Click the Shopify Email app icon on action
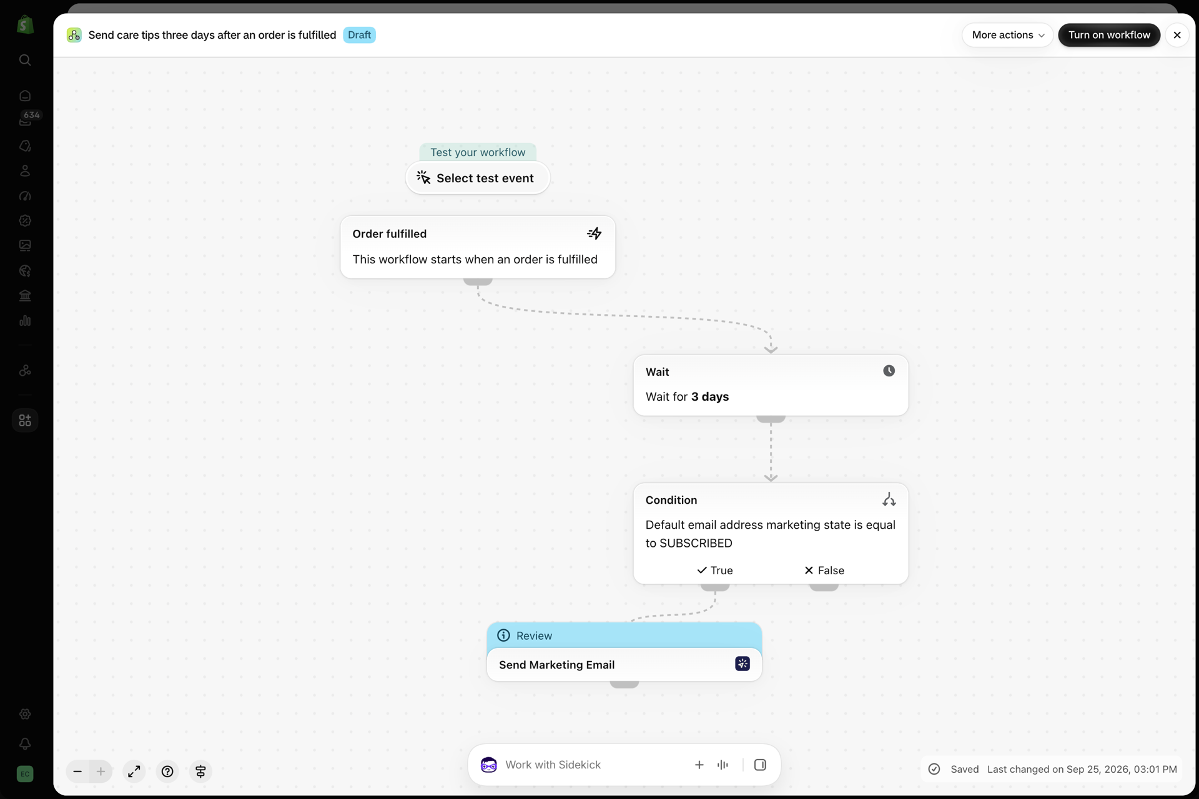Viewport: 1199px width, 799px height. [x=743, y=664]
